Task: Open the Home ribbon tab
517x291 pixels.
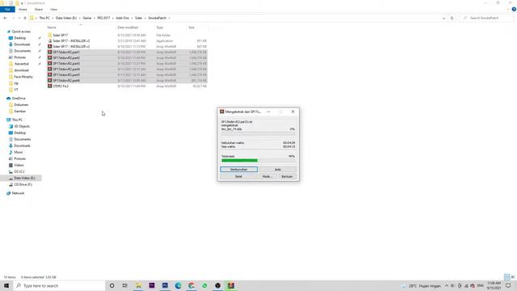Action: 23,9
